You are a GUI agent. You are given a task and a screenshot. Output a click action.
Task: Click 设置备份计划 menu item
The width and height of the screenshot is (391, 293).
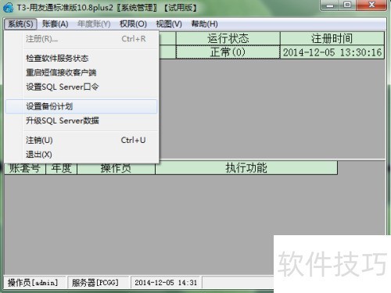(81, 106)
